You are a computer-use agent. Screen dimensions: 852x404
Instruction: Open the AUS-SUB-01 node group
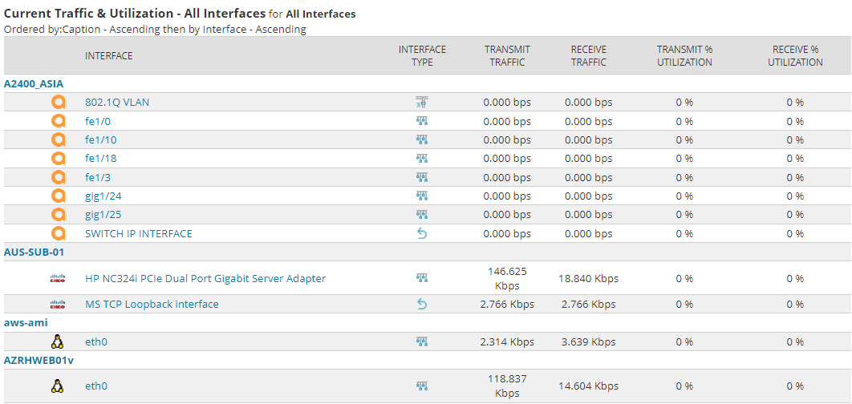coord(34,252)
